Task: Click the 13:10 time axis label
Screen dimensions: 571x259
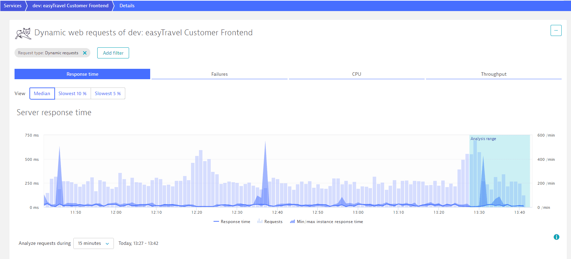Action: click(399, 212)
